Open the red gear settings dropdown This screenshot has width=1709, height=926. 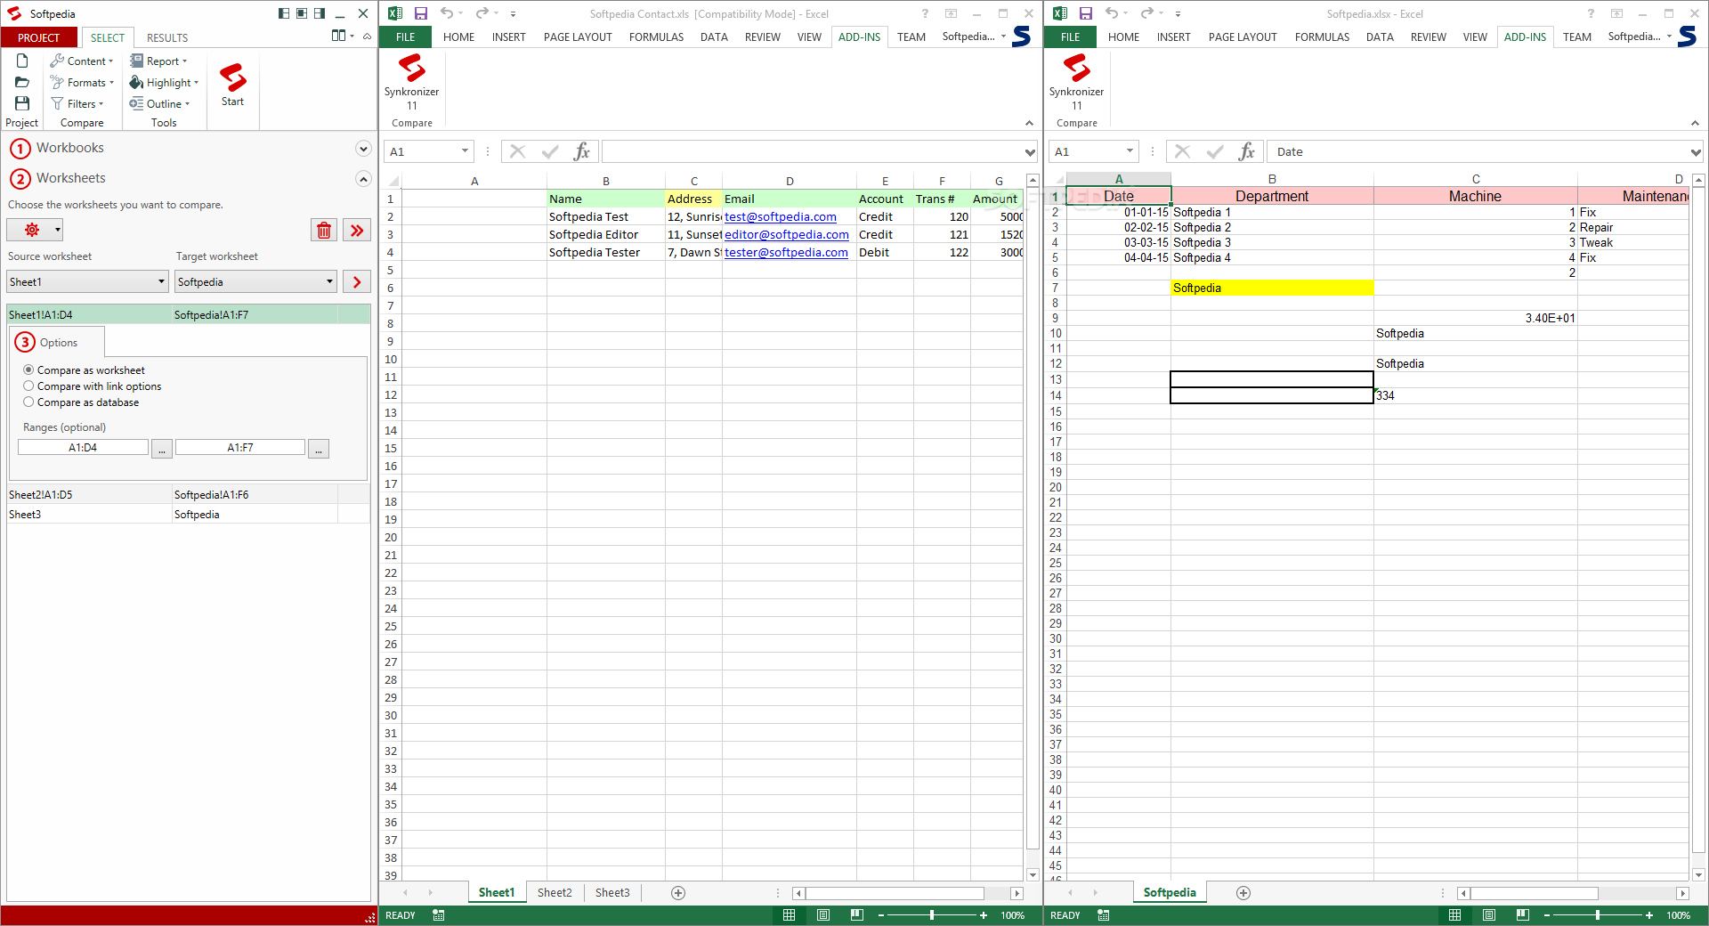(35, 230)
